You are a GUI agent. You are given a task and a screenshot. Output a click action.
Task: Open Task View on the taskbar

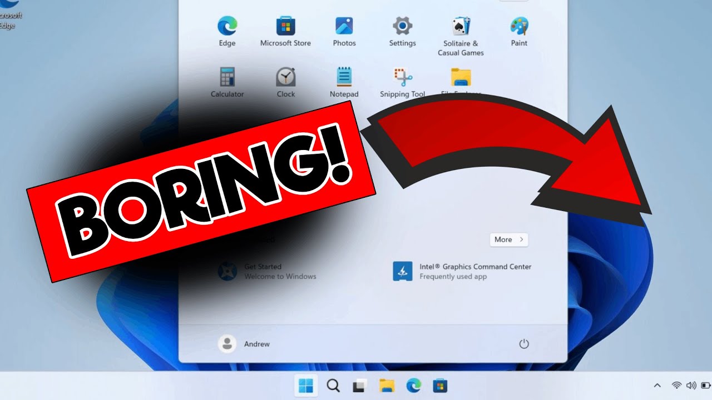tap(359, 386)
